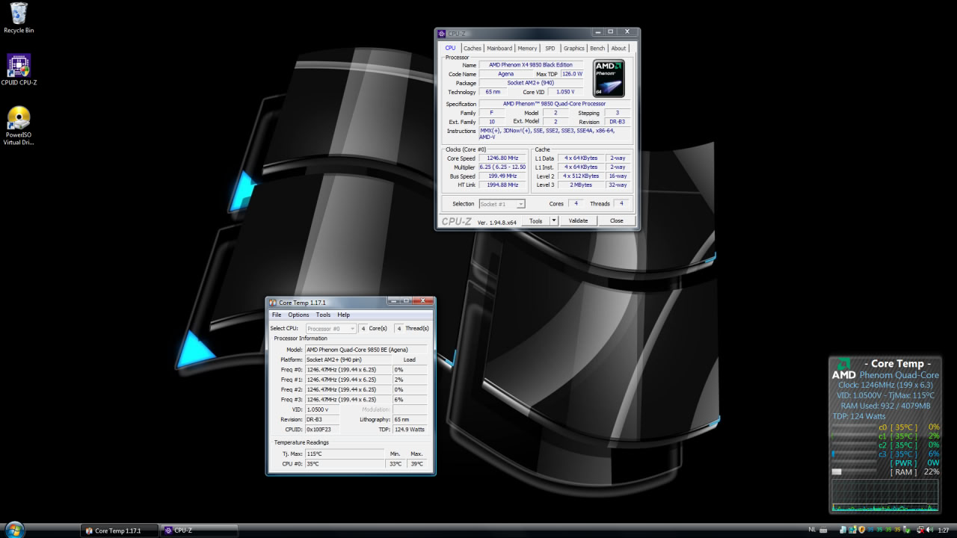Switch to the Mainboard tab

click(499, 49)
